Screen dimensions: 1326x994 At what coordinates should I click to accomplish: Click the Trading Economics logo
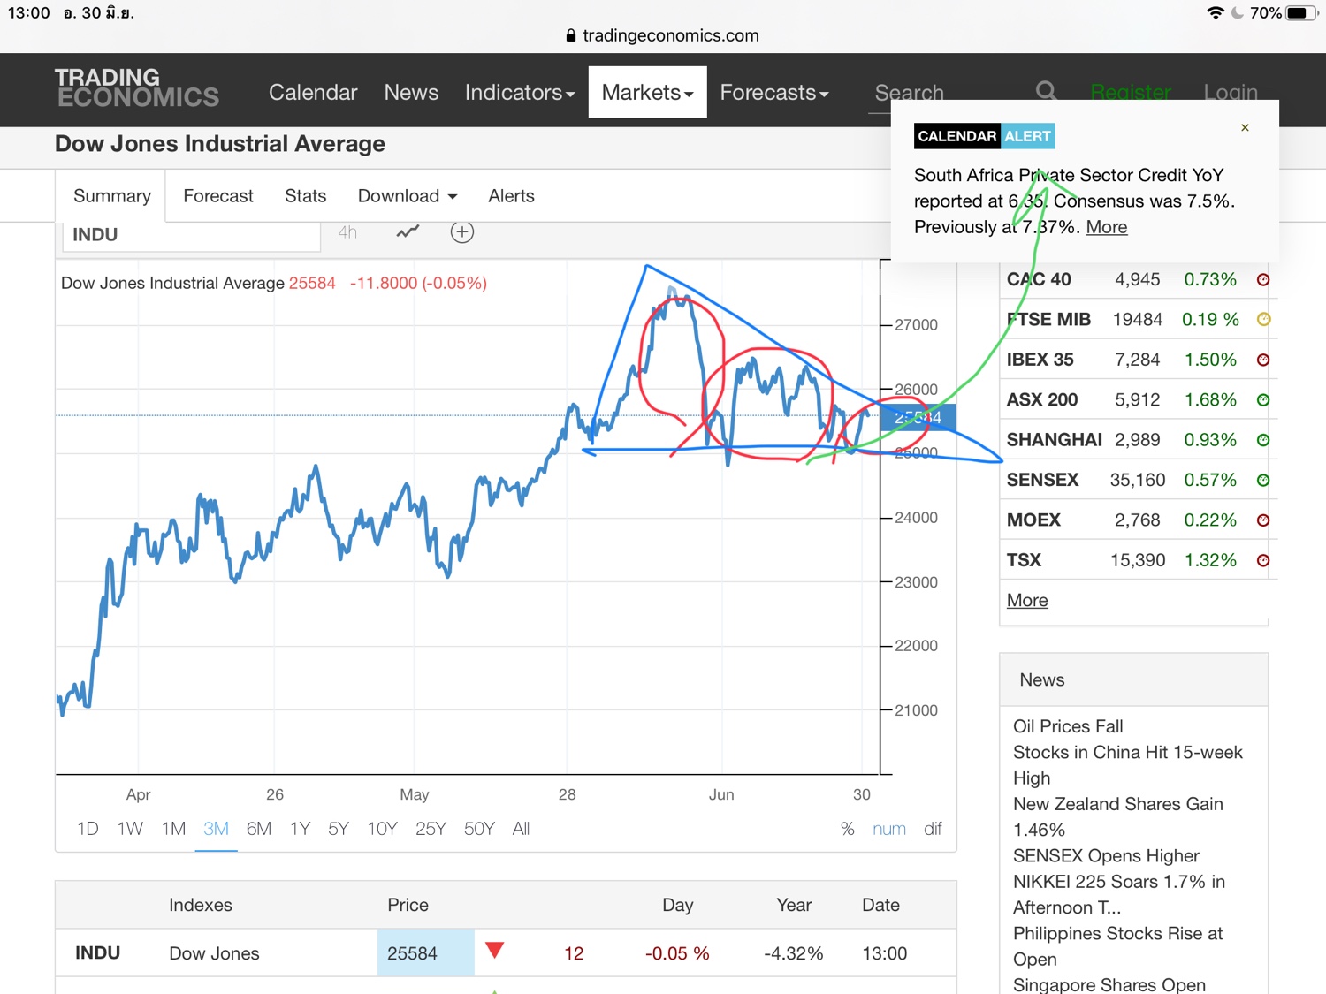pyautogui.click(x=137, y=88)
